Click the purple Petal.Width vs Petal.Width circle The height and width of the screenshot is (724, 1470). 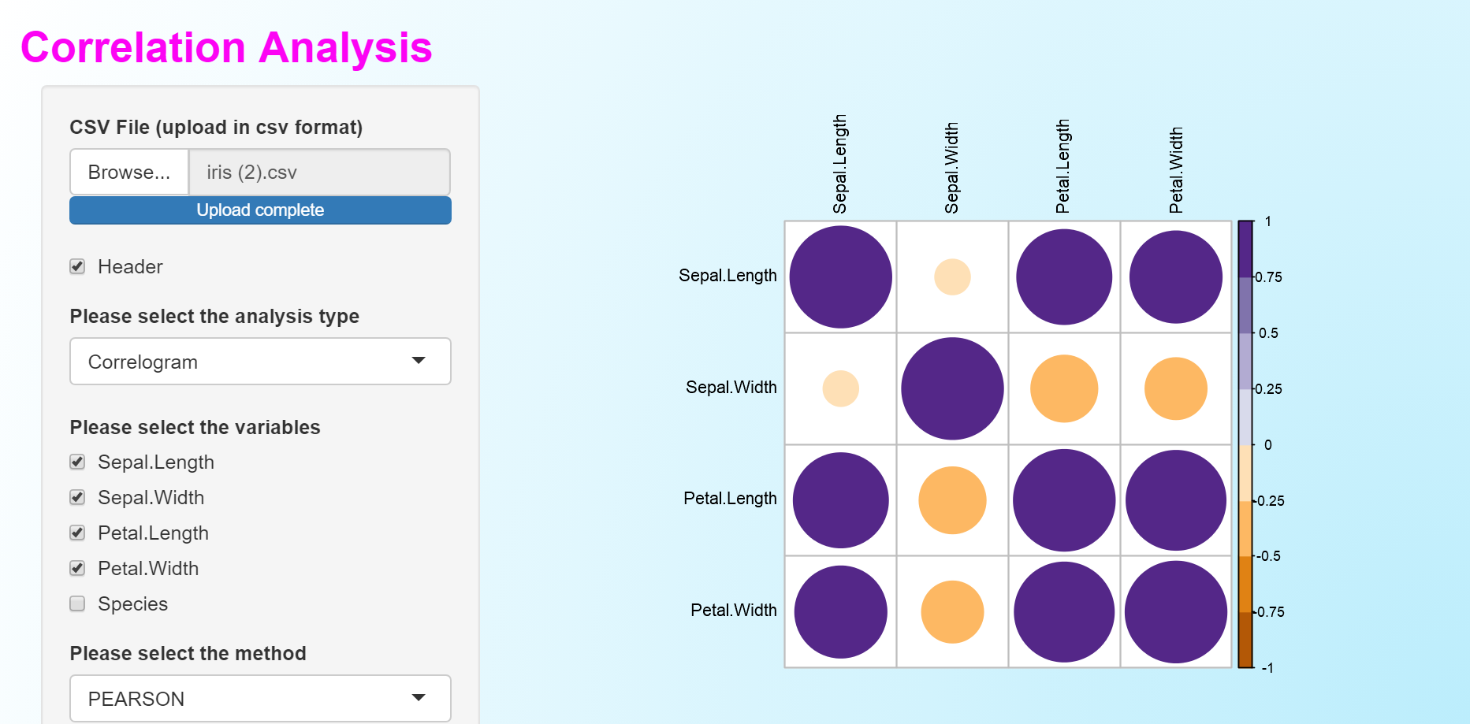coord(1175,612)
